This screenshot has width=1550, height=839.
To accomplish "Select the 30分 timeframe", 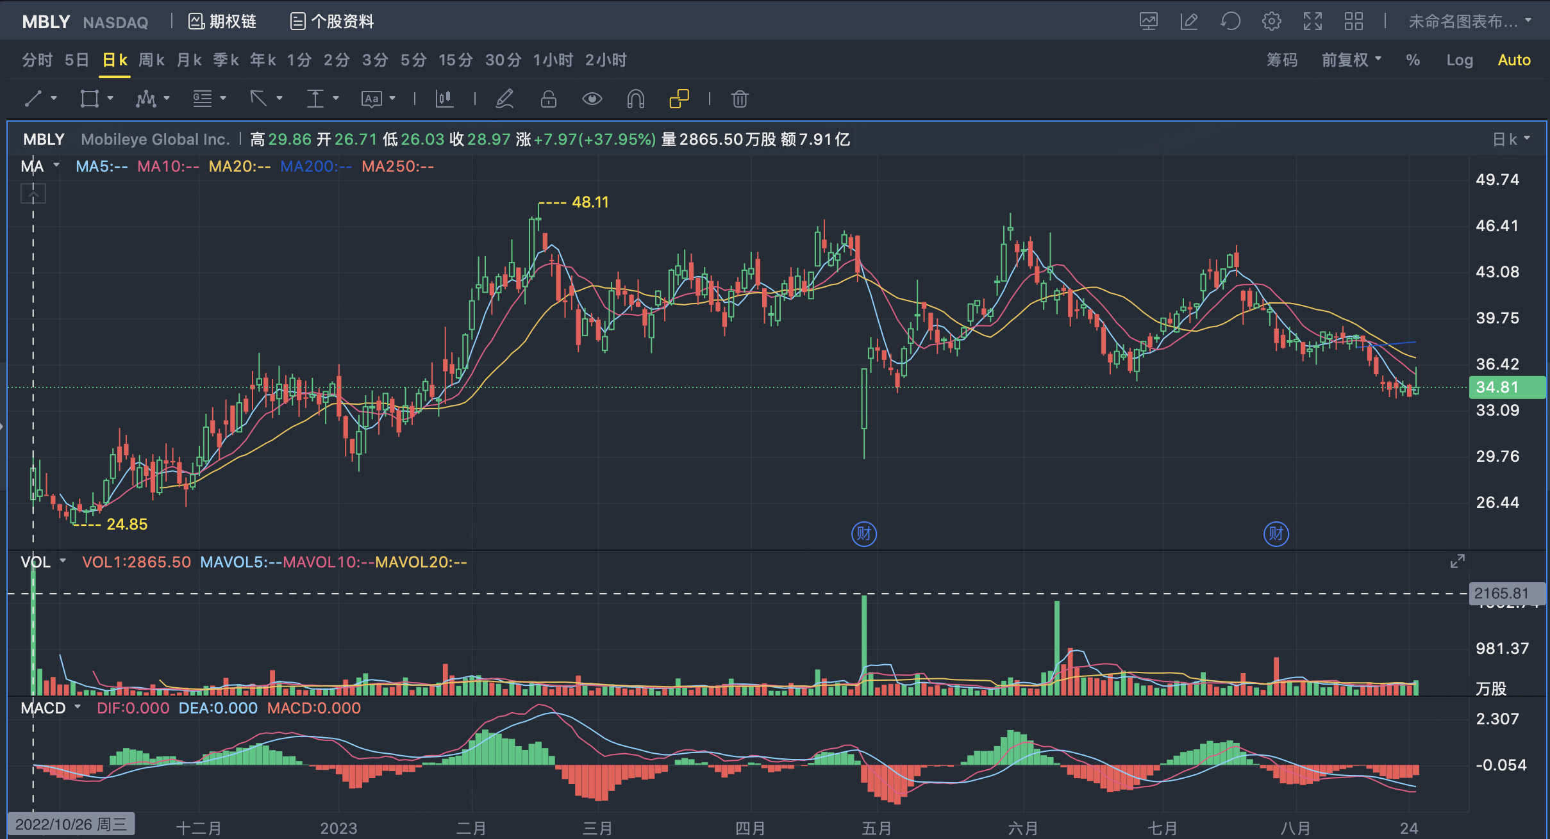I will [x=503, y=60].
